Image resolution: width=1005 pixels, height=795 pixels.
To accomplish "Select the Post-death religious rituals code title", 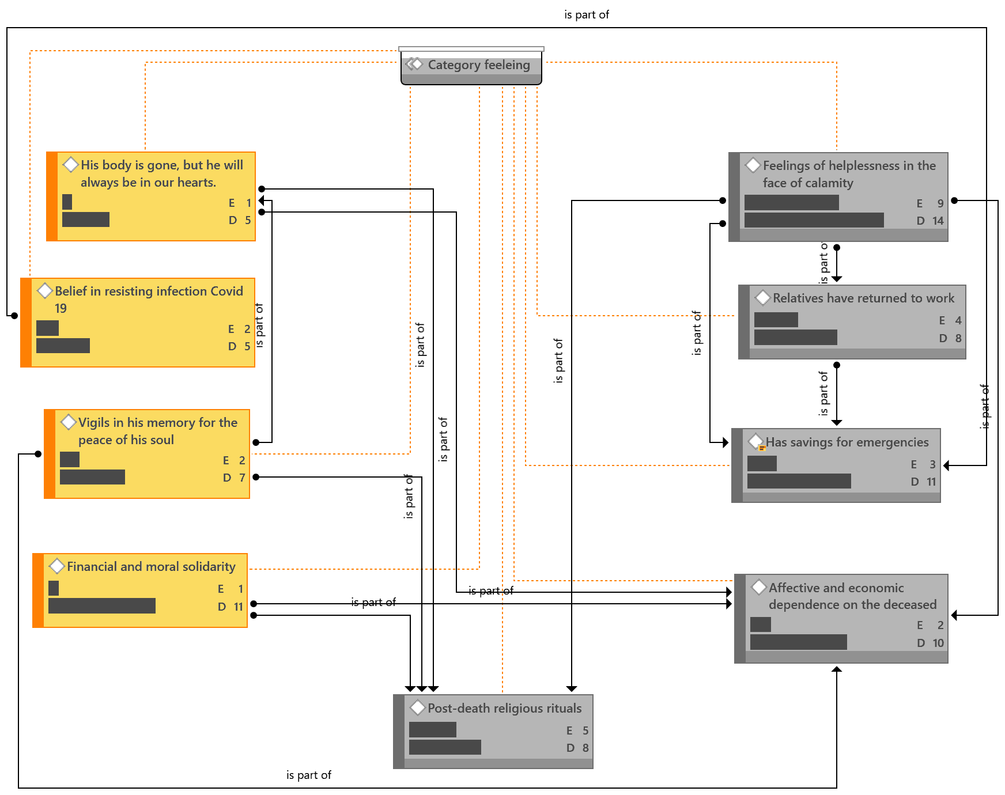I will click(x=504, y=708).
